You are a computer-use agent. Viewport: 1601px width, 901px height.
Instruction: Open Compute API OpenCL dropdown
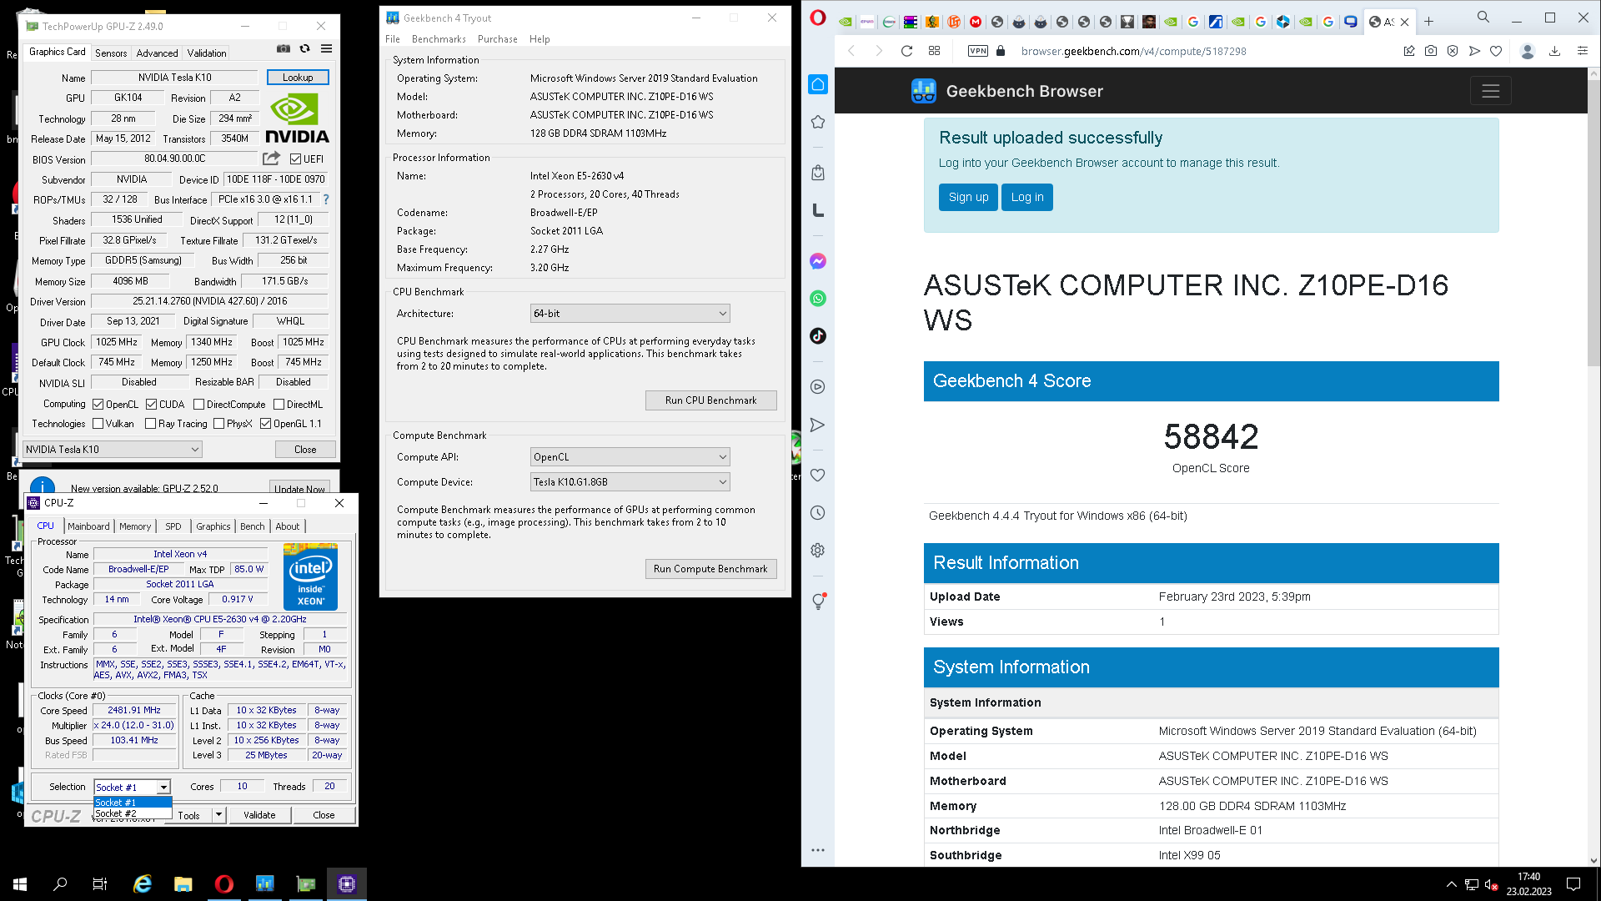630,457
